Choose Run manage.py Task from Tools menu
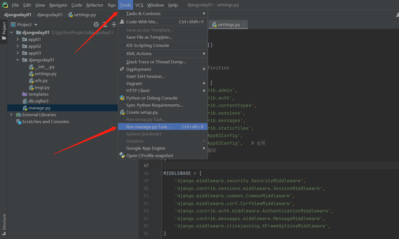Viewport: 399px width, 239px height. pyautogui.click(x=163, y=127)
